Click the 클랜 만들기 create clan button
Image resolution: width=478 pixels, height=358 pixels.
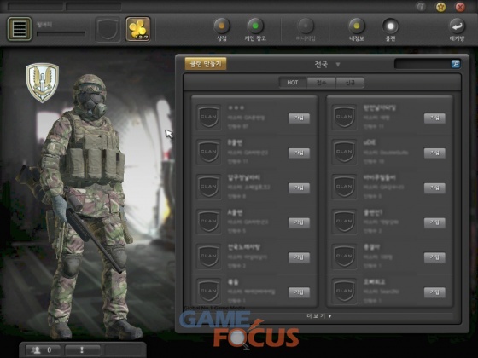(x=206, y=64)
